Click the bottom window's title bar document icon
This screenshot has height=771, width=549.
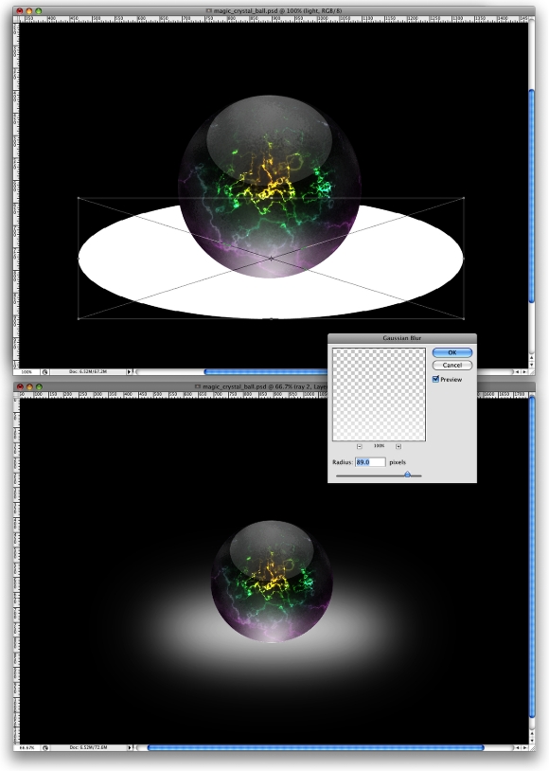[198, 387]
